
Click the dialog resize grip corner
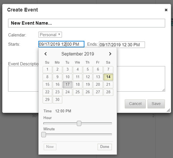coord(169,110)
